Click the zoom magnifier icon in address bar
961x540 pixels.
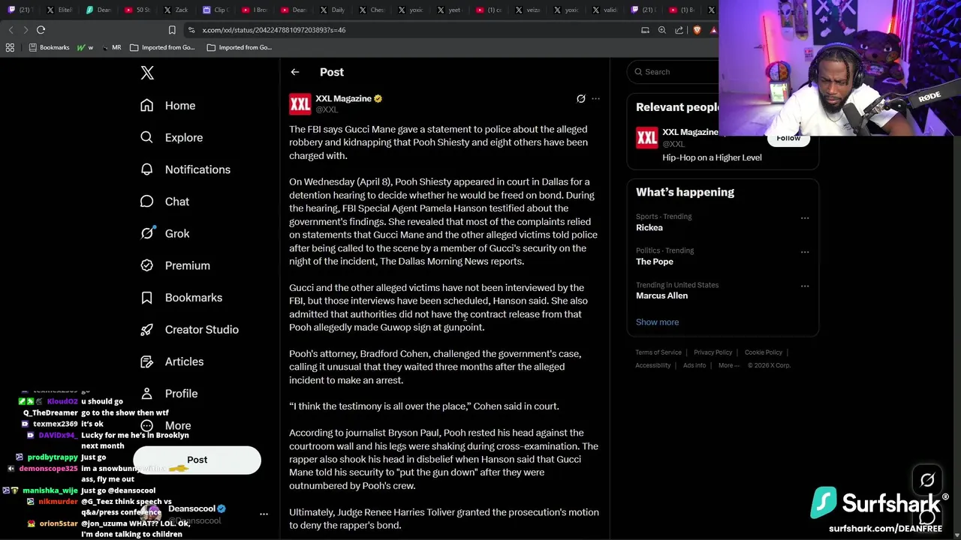pyautogui.click(x=661, y=30)
